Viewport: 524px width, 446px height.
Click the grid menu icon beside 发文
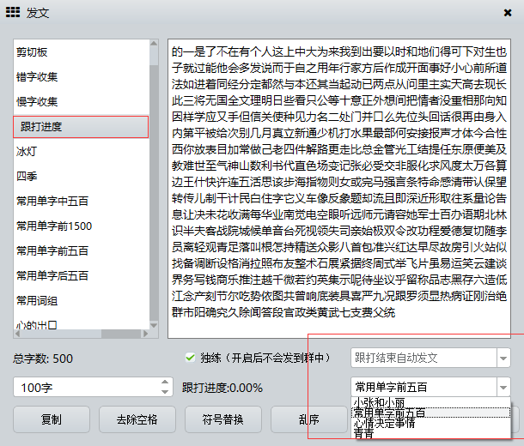(13, 12)
